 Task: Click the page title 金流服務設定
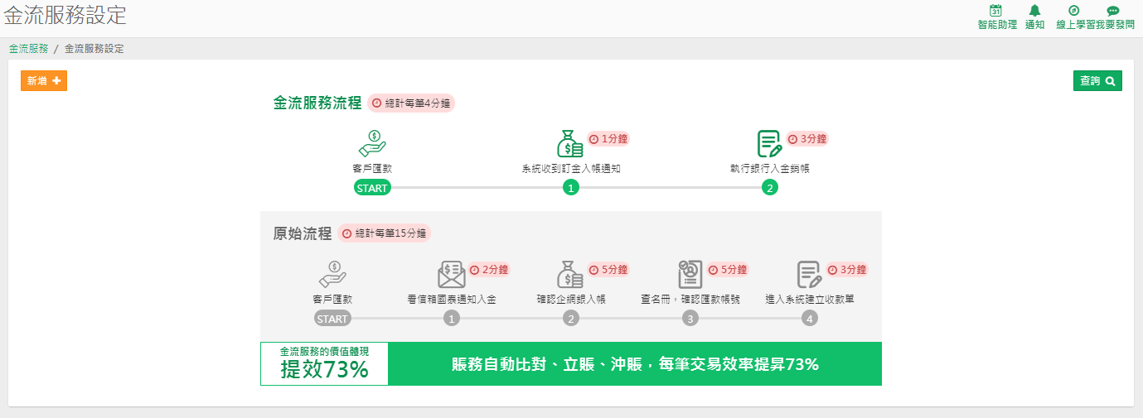tap(65, 14)
